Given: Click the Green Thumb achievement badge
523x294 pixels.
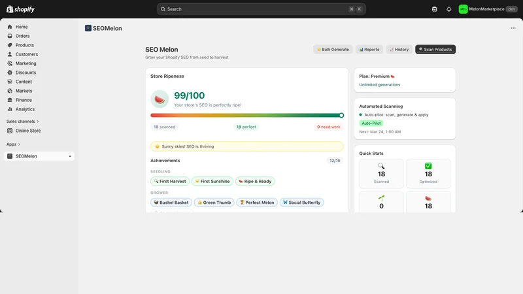Looking at the screenshot, I should (x=214, y=203).
